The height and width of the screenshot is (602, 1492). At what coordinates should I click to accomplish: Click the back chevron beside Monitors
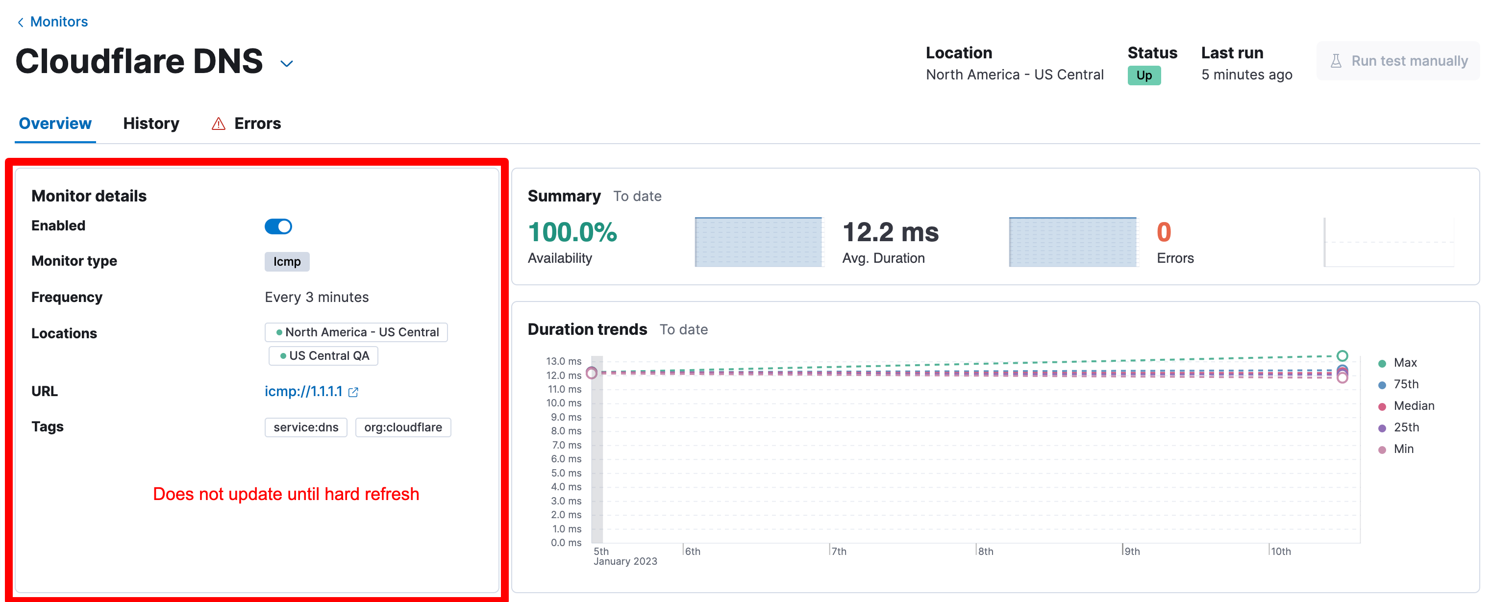[x=21, y=22]
